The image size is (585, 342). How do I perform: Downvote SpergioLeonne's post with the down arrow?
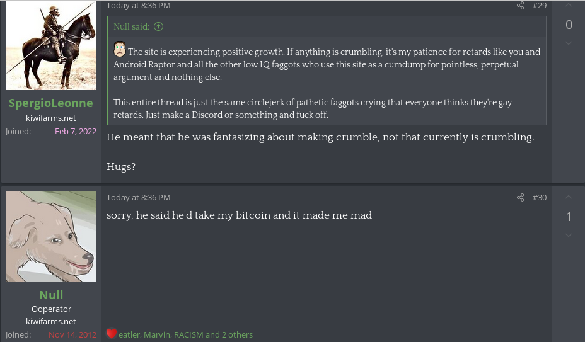(x=569, y=43)
